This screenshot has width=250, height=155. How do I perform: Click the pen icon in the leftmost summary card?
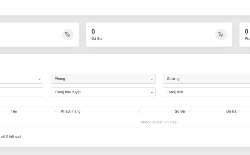point(68,35)
